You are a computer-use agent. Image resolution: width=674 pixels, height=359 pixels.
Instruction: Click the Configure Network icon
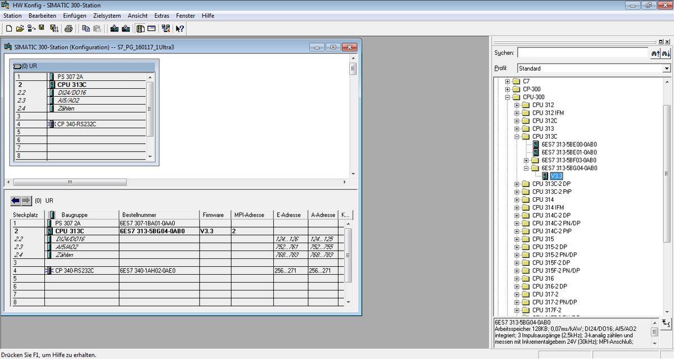pos(165,28)
